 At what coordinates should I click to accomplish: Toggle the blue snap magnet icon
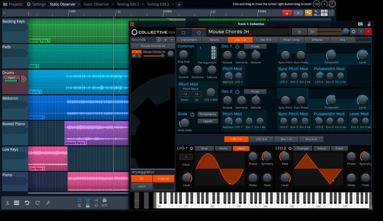click(x=88, y=200)
